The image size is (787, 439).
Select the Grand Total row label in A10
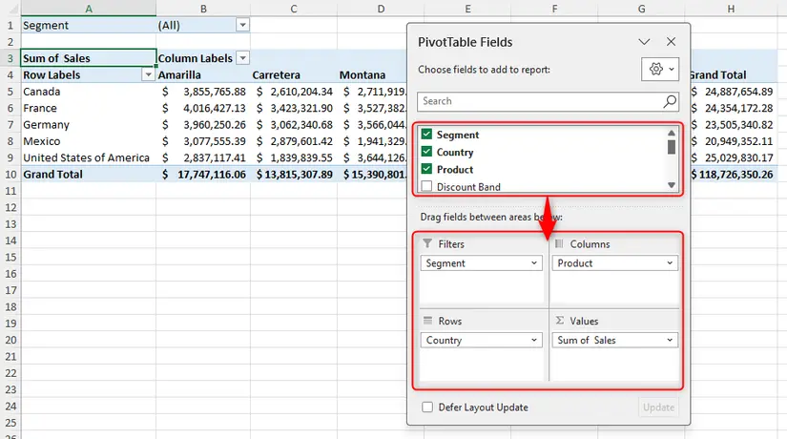[x=89, y=175]
